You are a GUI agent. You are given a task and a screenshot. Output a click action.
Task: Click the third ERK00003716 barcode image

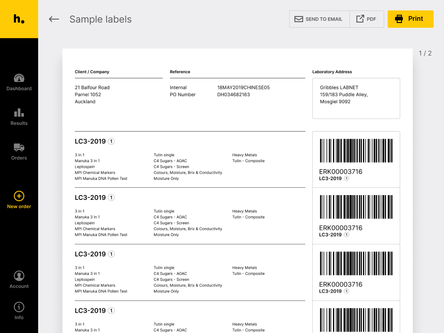pyautogui.click(x=356, y=263)
